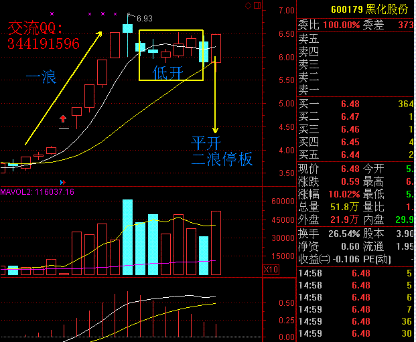Click the first magenta x marker above candles

pyautogui.click(x=53, y=14)
